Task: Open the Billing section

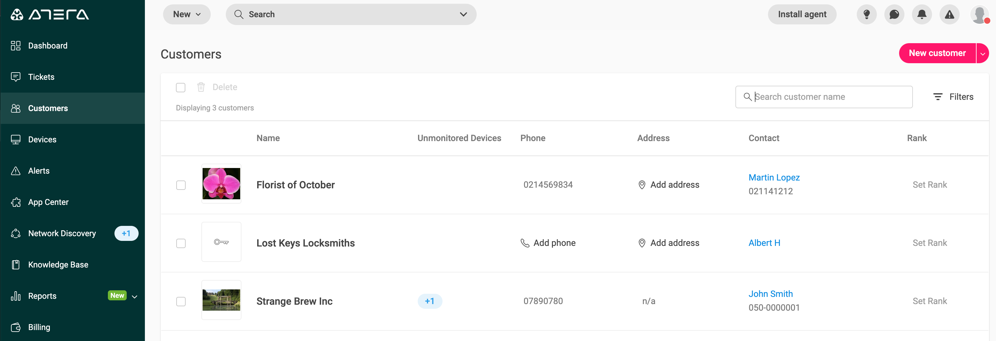Action: click(x=39, y=327)
